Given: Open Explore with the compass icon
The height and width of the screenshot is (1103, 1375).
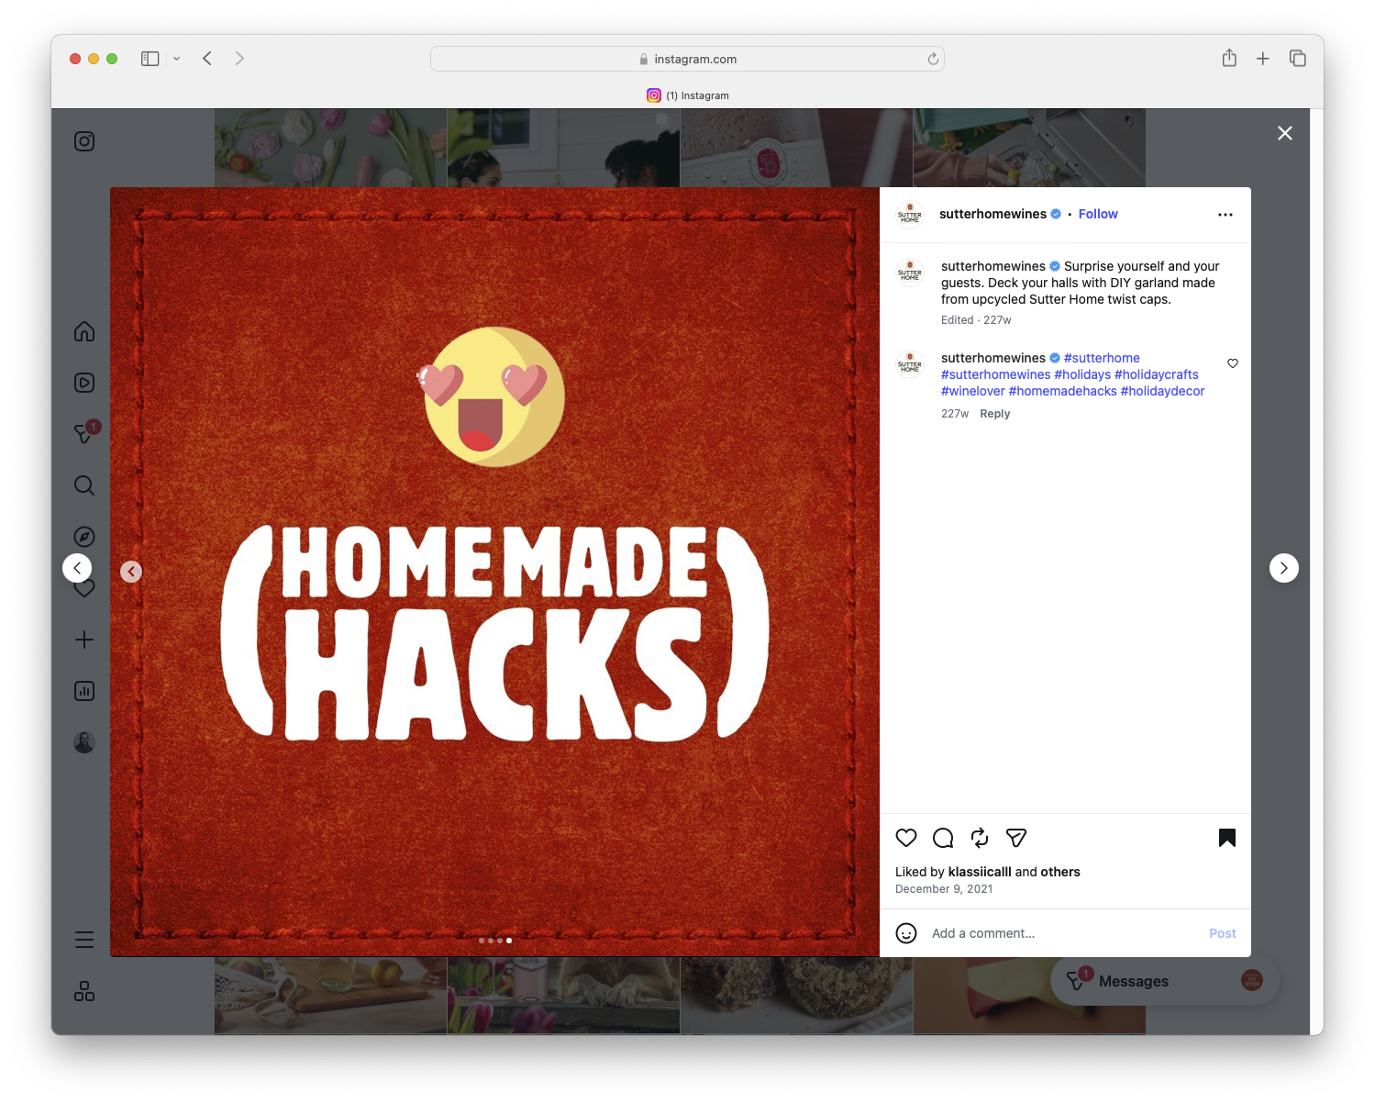Looking at the screenshot, I should tap(83, 536).
